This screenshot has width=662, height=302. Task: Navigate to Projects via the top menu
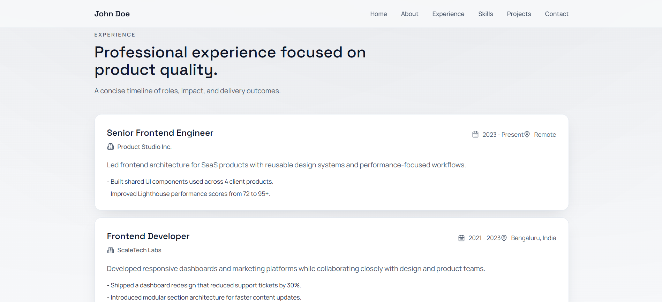tap(519, 14)
